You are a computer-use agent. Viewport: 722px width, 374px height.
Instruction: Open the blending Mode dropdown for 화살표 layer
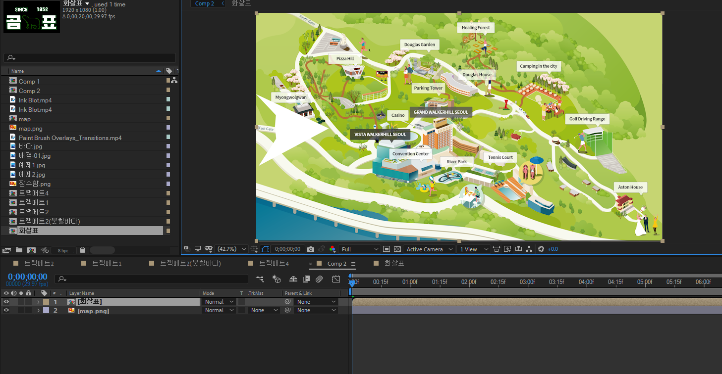point(219,302)
